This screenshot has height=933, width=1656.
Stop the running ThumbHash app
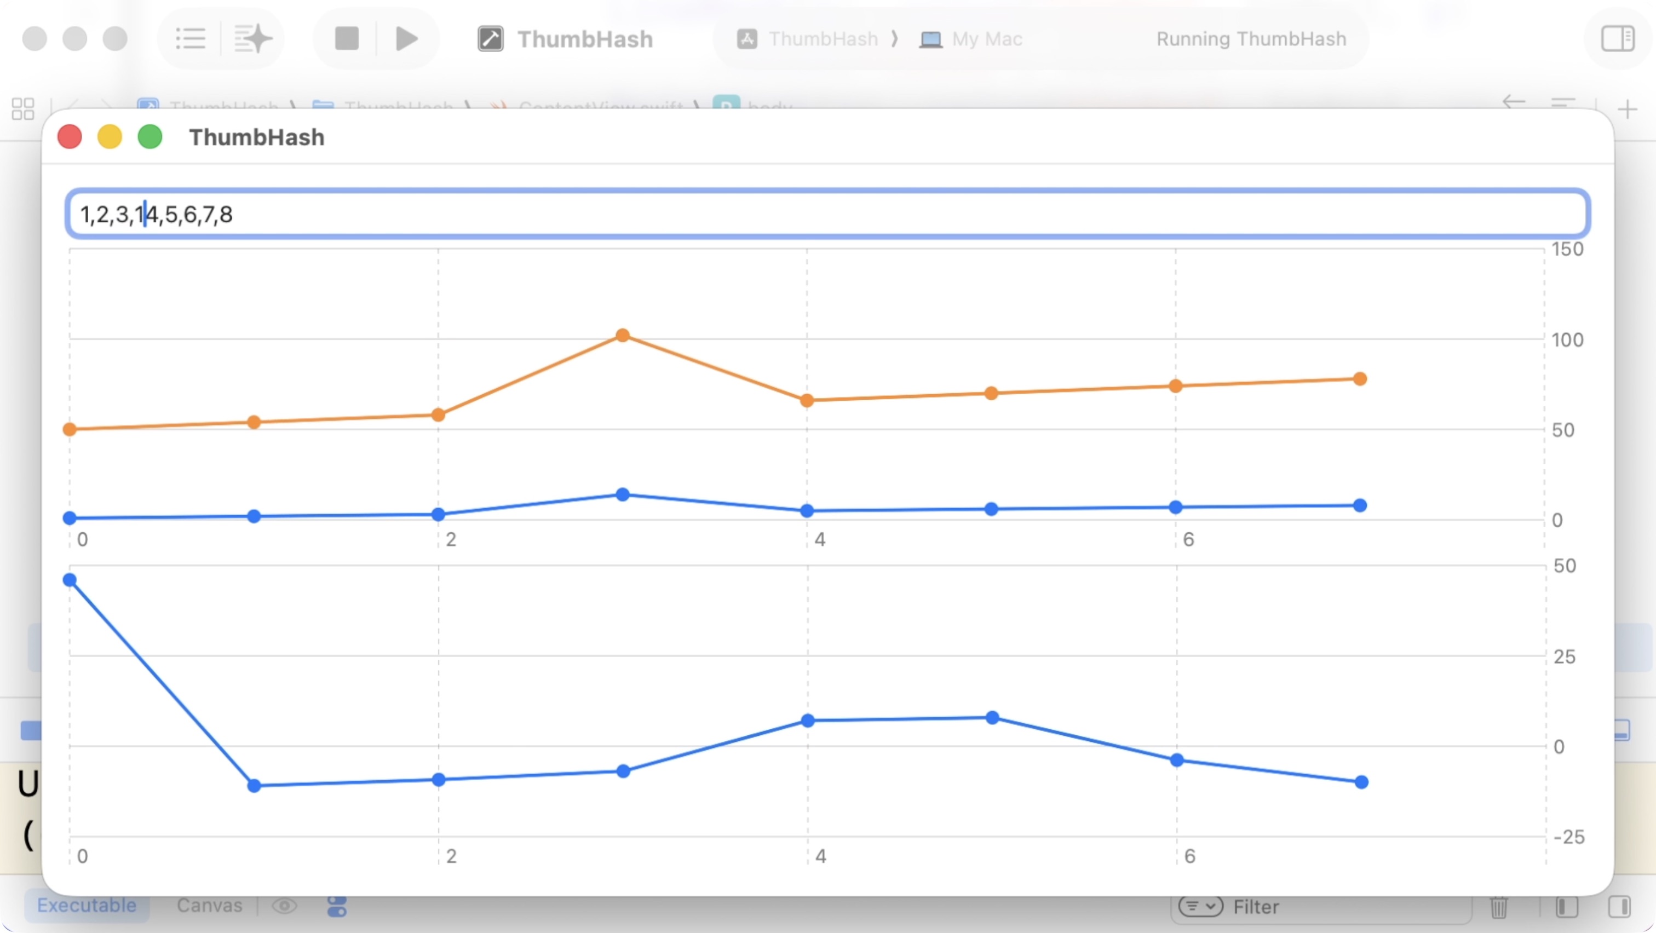tap(347, 38)
